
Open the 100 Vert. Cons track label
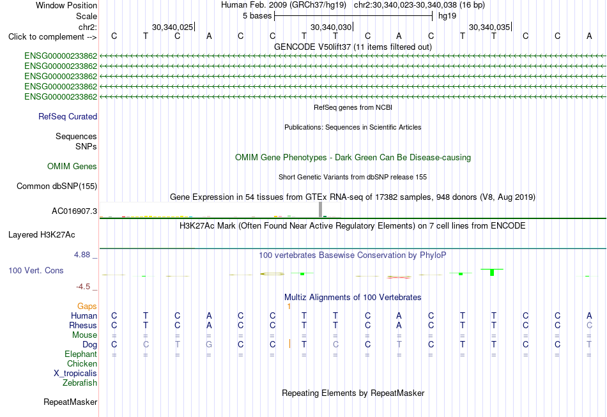click(36, 270)
